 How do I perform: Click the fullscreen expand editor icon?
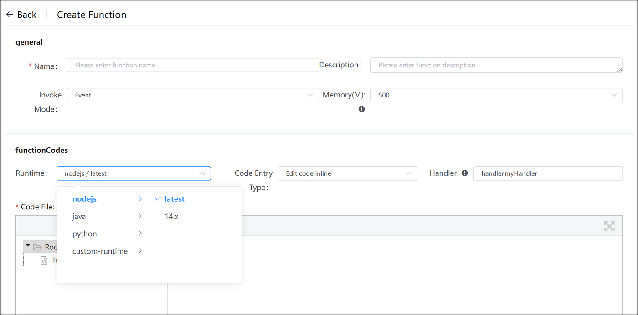point(609,226)
